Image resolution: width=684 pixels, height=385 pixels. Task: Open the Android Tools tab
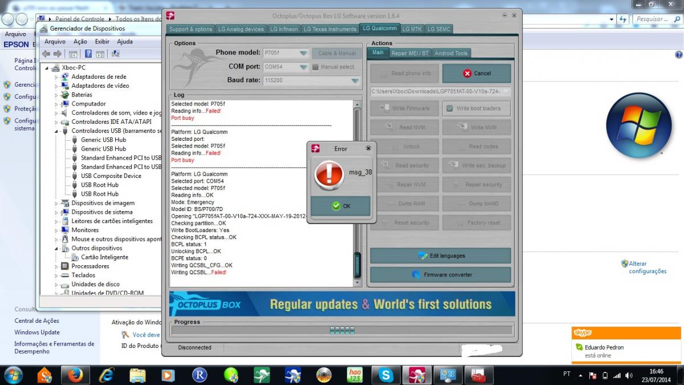(451, 53)
